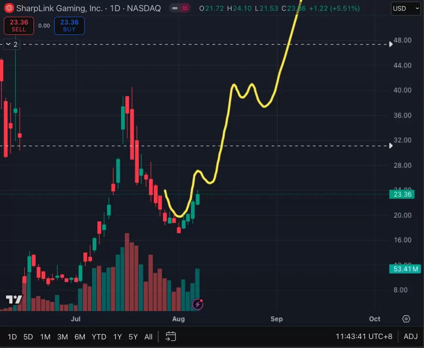Click the 44.00 price axis label

click(x=402, y=65)
